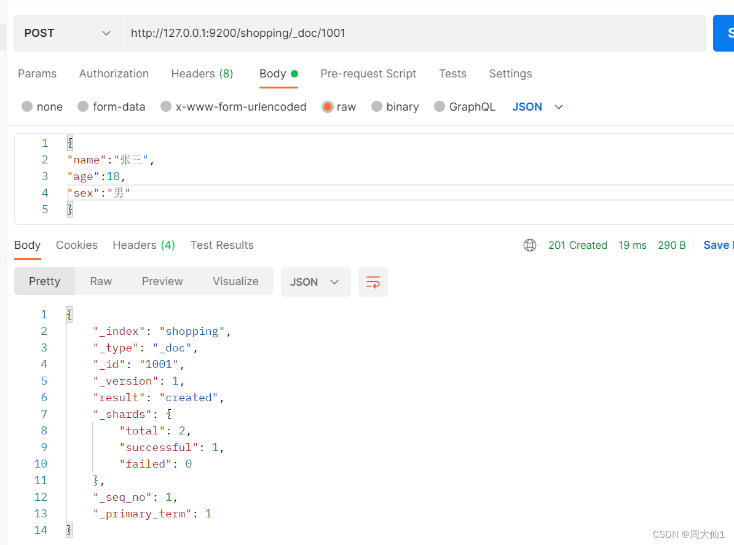Image resolution: width=734 pixels, height=545 pixels.
Task: Click the 201 Created status text
Action: 578,245
